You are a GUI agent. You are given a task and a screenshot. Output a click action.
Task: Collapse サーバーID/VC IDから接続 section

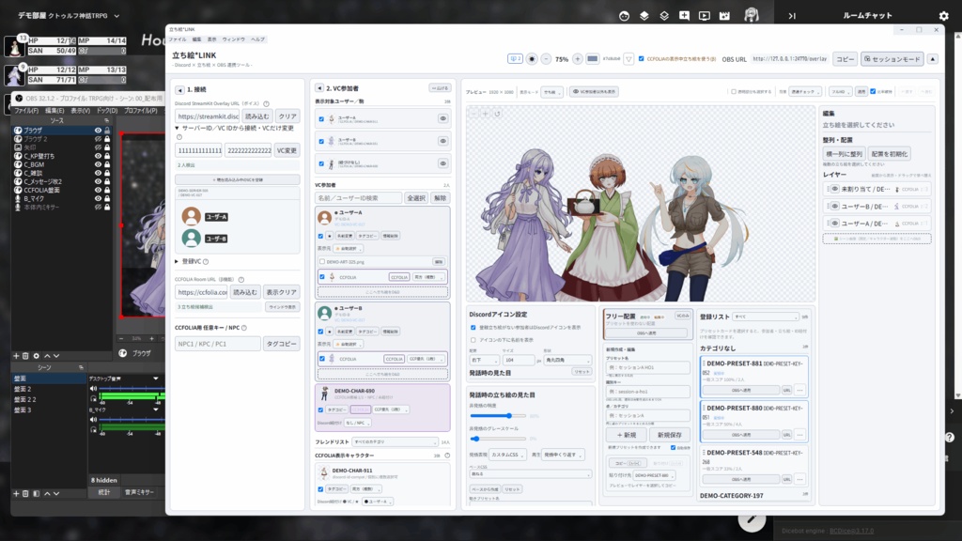(x=178, y=128)
